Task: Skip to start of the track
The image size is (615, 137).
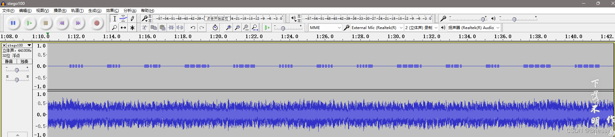Action: click(x=62, y=23)
